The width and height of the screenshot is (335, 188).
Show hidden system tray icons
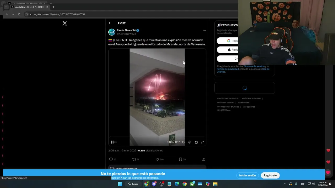point(285,184)
